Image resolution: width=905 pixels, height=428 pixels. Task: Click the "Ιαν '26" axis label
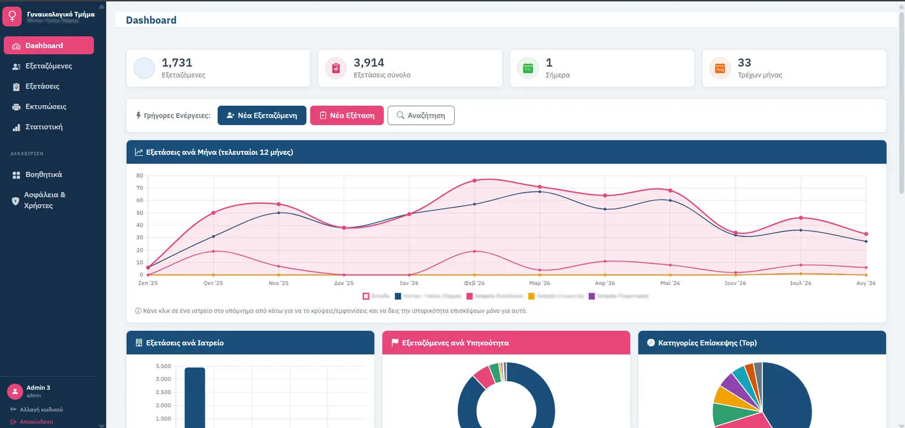(x=409, y=283)
